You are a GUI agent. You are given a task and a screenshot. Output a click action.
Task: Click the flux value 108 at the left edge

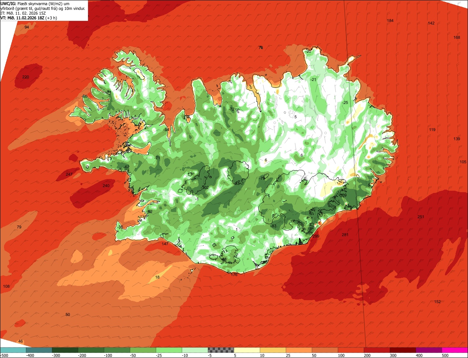6,286
